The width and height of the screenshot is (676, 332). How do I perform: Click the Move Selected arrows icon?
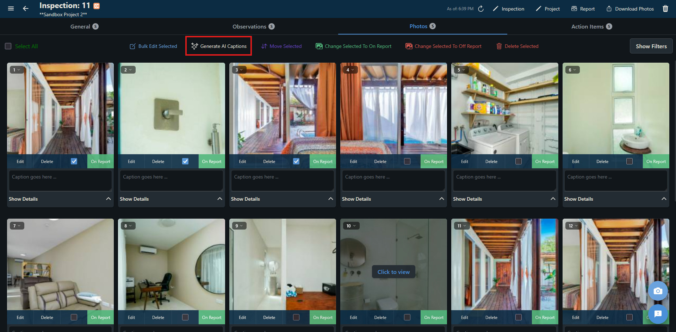tap(264, 46)
